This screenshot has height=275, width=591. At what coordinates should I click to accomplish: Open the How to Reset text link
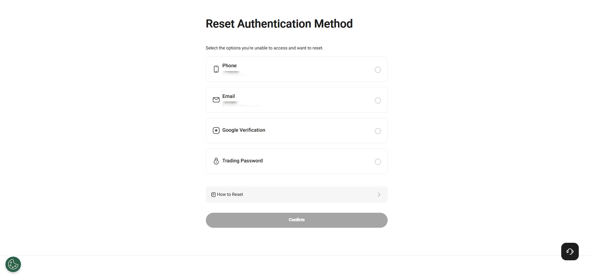tap(230, 195)
